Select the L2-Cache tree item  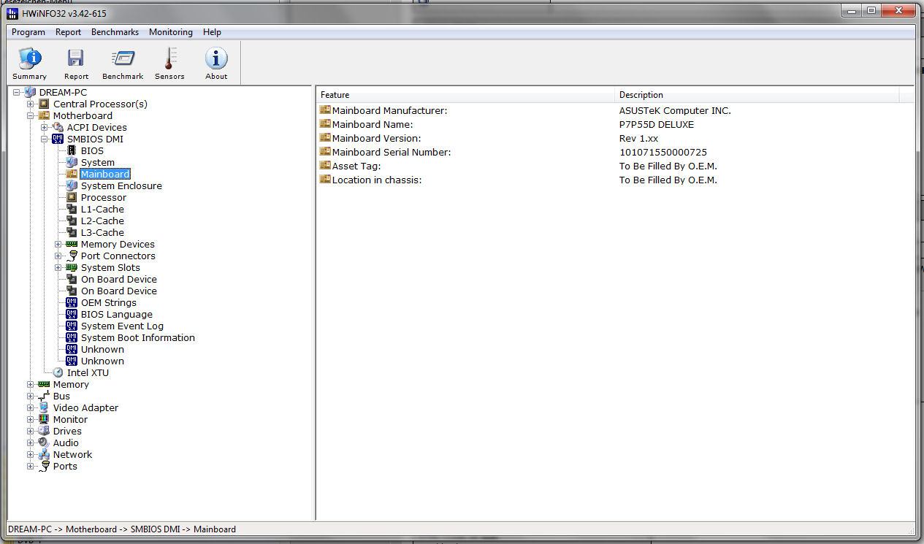(102, 221)
